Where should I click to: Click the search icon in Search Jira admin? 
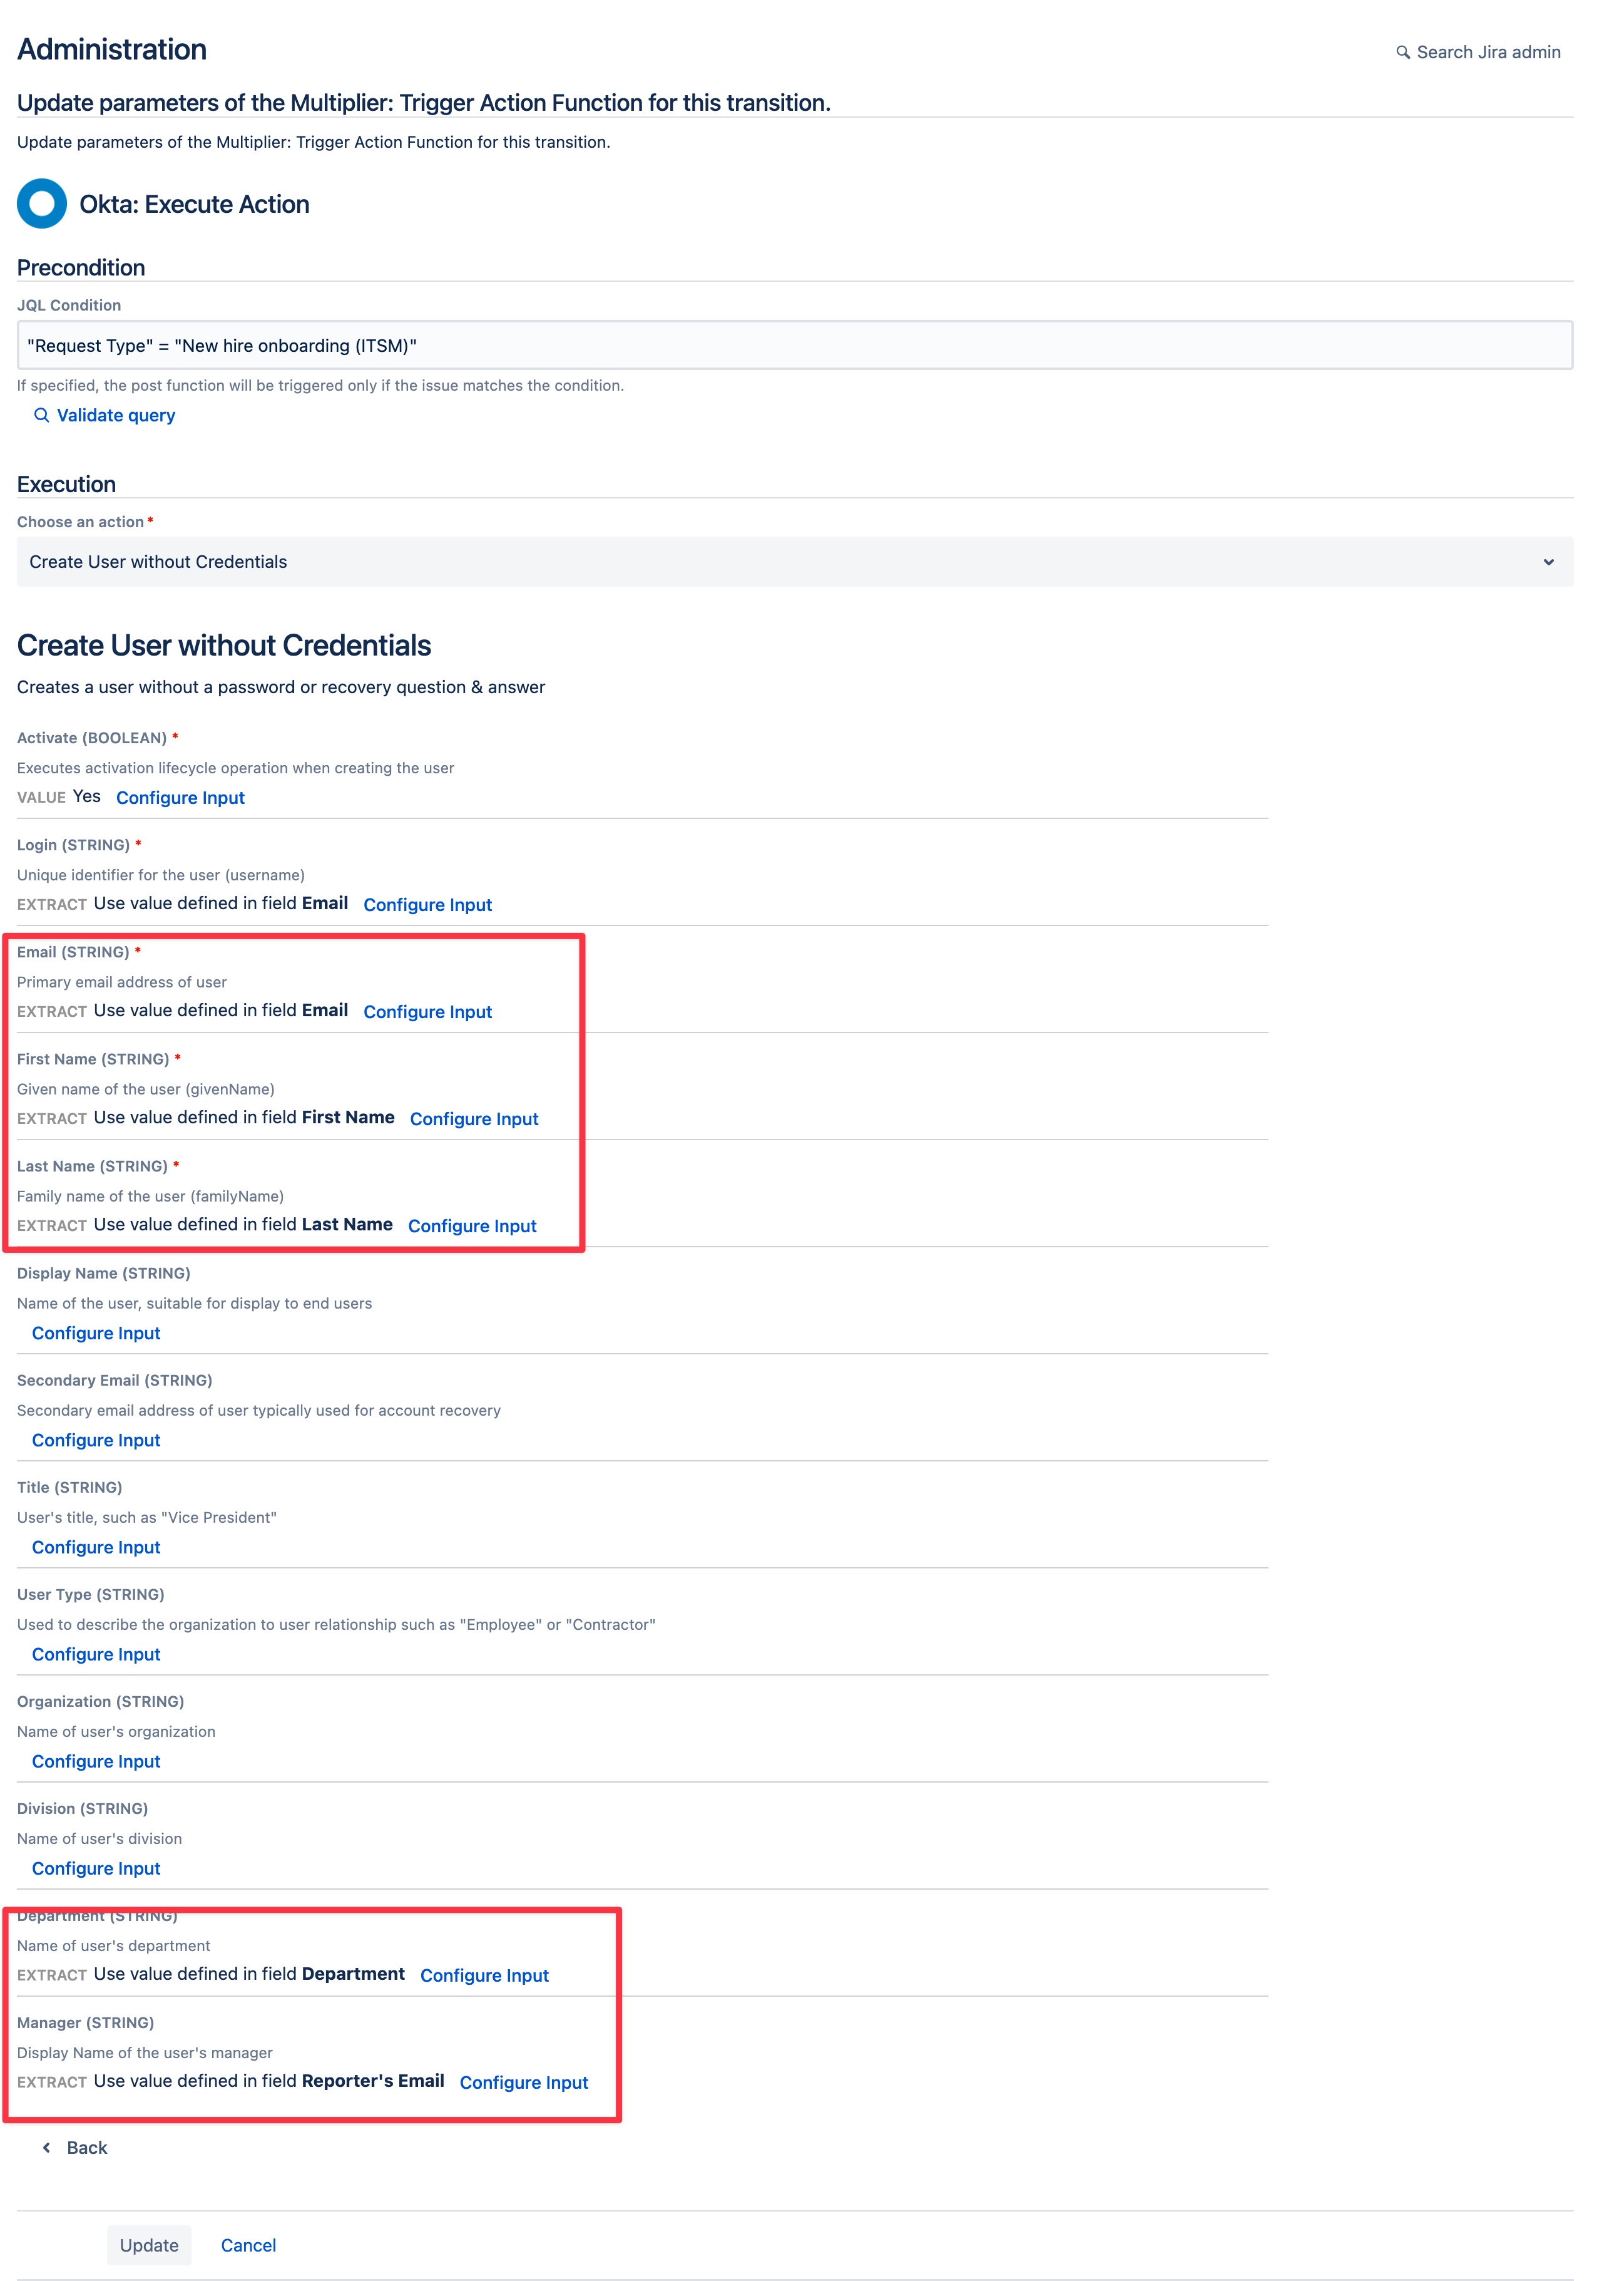pyautogui.click(x=1403, y=52)
